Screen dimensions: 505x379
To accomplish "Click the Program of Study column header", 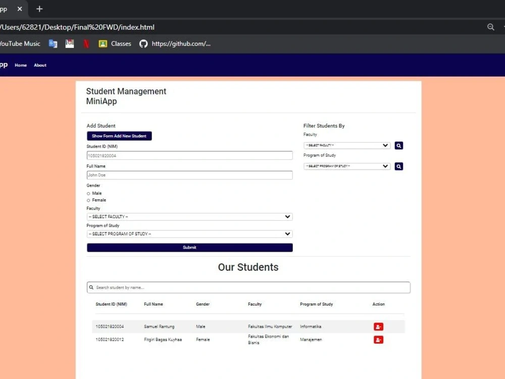I will coord(316,304).
